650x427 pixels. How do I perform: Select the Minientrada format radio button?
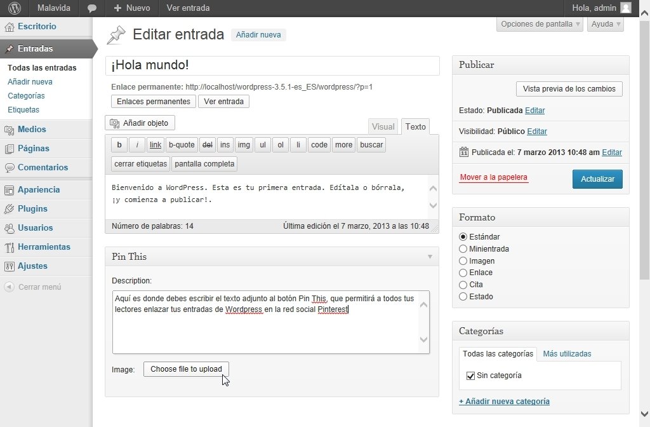click(x=463, y=249)
